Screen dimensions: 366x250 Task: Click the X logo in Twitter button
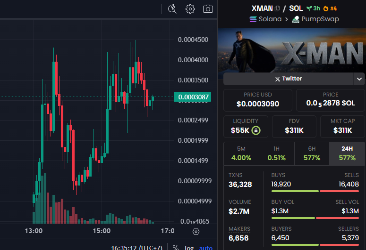pos(277,79)
